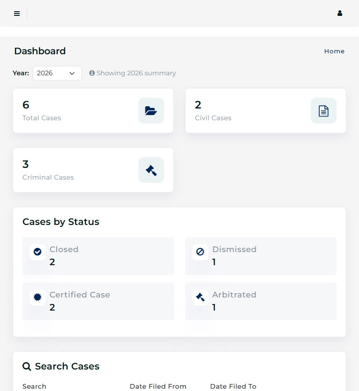Click the user profile icon
This screenshot has width=359, height=391.
tap(340, 14)
